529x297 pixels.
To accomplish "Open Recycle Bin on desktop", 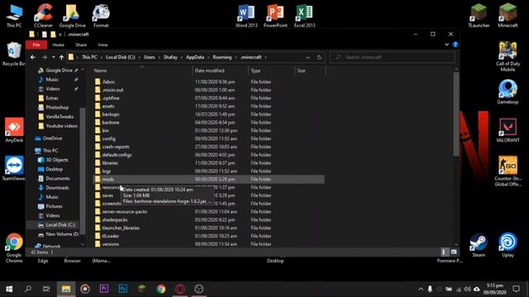I will point(14,54).
